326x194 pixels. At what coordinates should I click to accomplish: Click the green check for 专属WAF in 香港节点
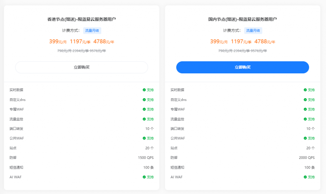click(x=144, y=109)
